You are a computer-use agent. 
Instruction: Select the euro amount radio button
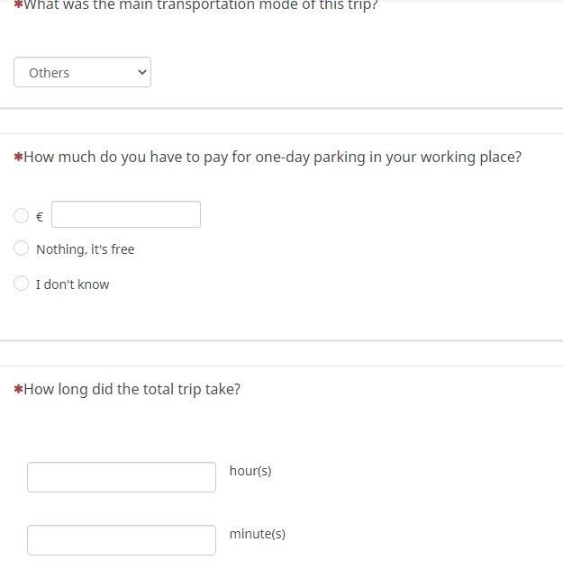point(21,216)
